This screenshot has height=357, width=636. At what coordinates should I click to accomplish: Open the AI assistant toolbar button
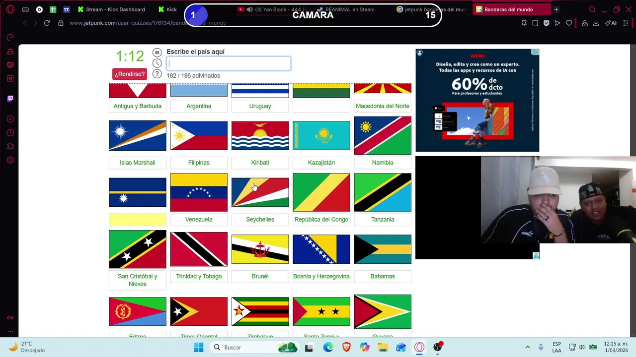coord(611,23)
